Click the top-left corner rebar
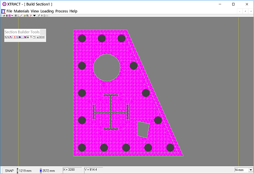 click(x=82, y=39)
